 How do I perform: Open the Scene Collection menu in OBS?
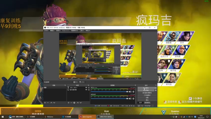(74, 31)
